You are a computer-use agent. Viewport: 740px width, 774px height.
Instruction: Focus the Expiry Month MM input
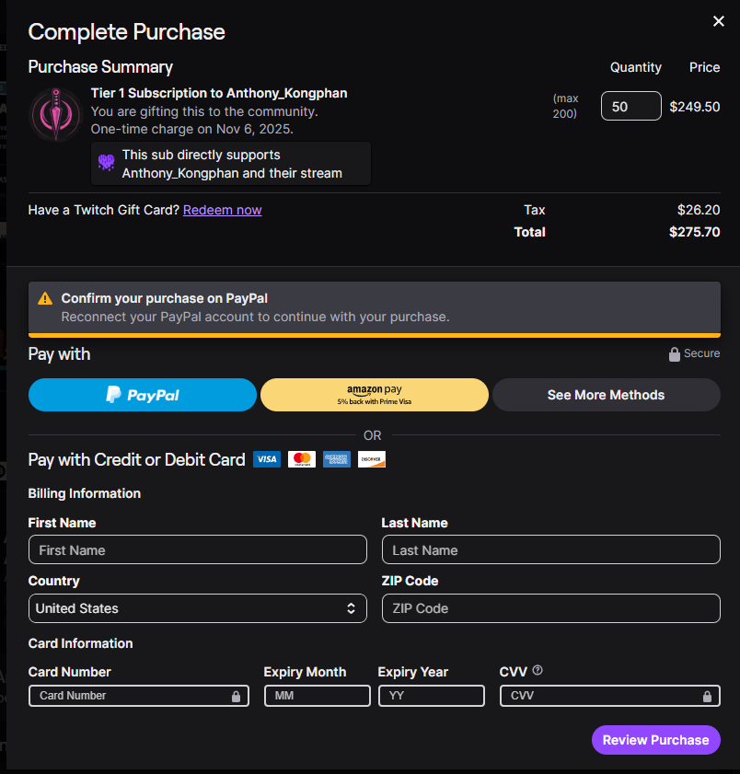(318, 696)
